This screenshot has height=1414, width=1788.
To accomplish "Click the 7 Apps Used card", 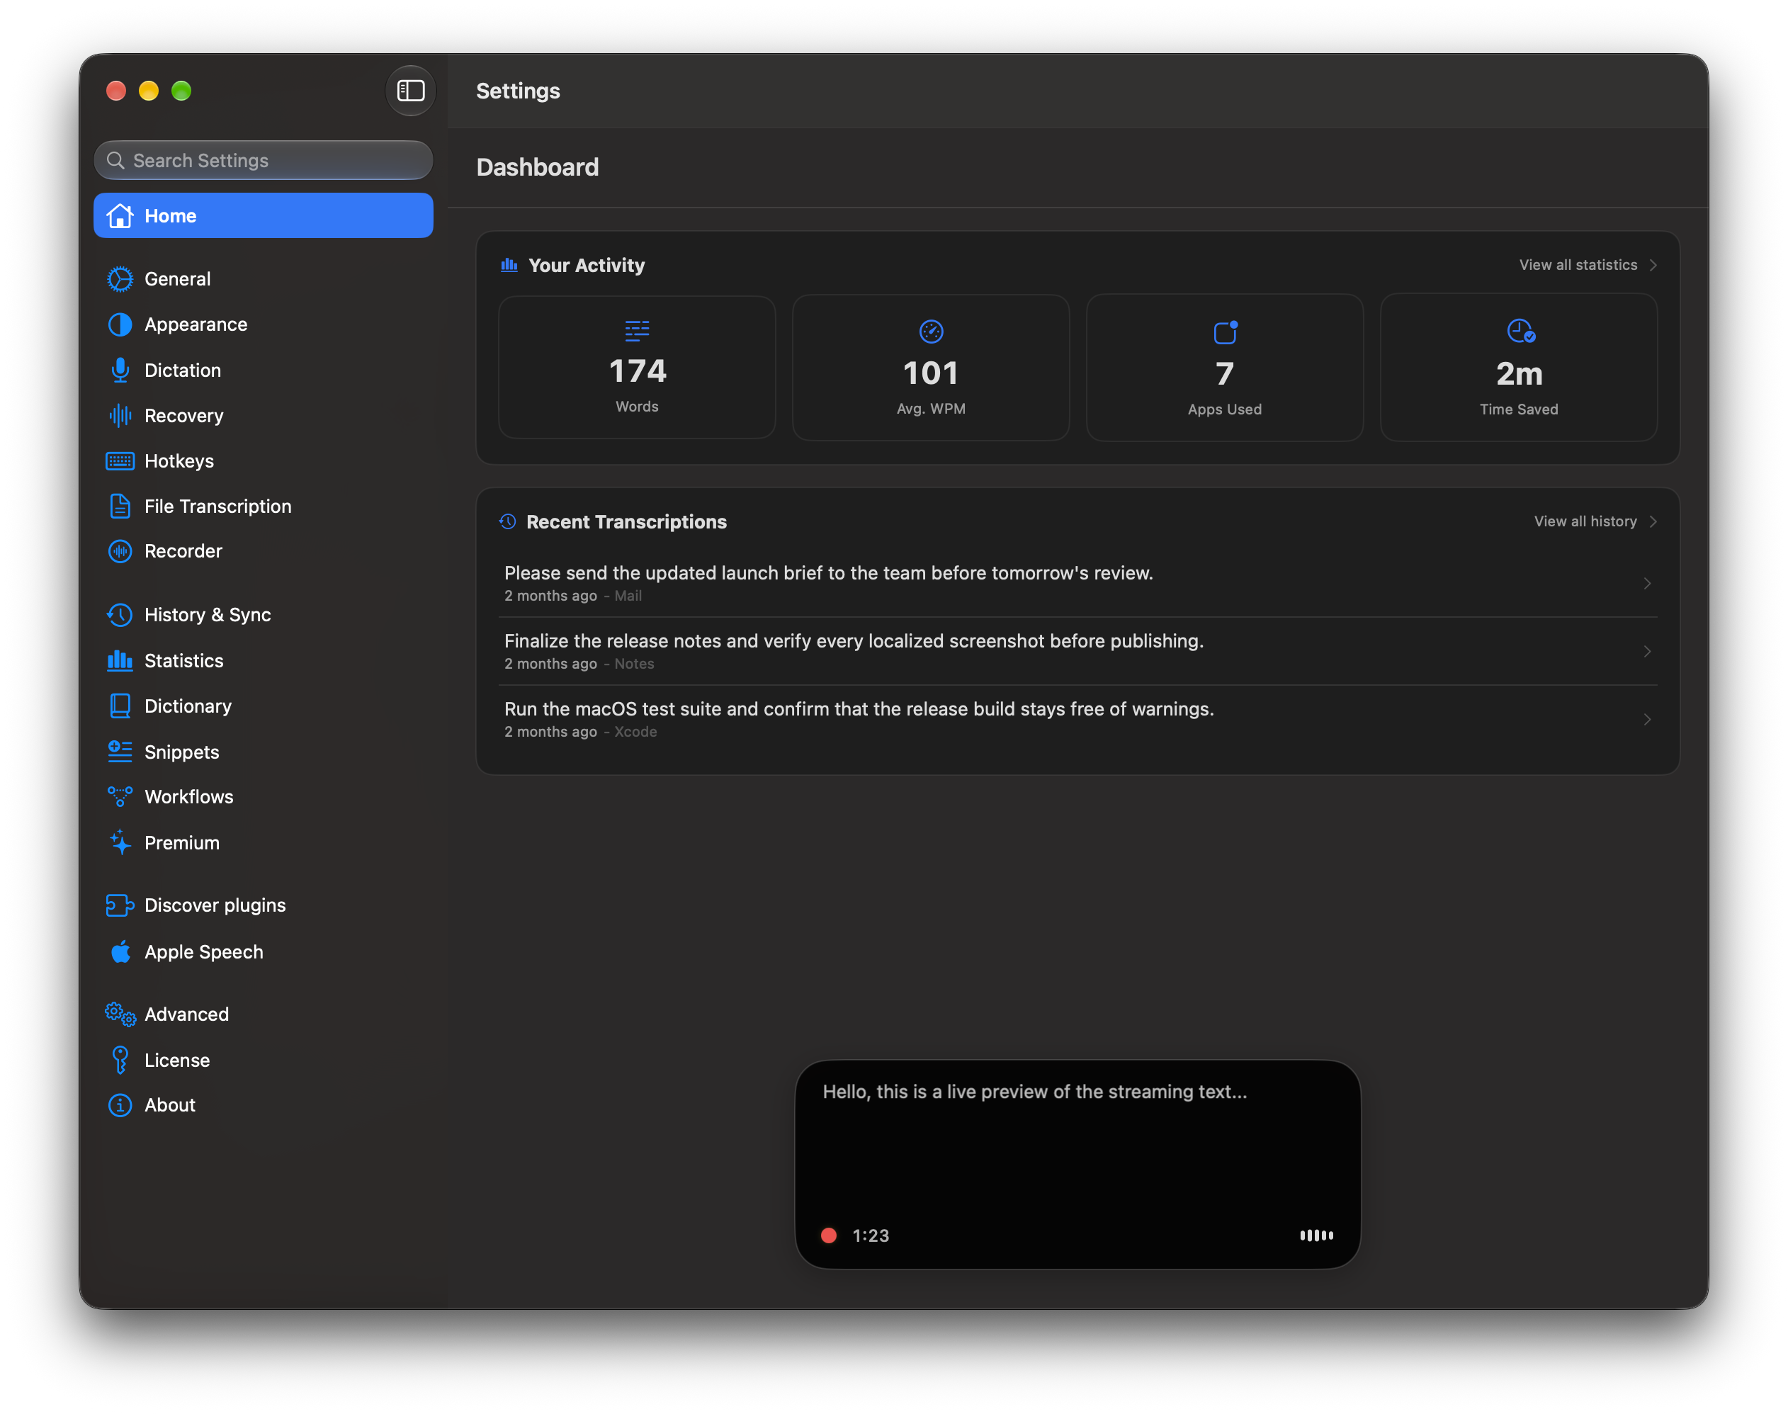I will [x=1225, y=368].
